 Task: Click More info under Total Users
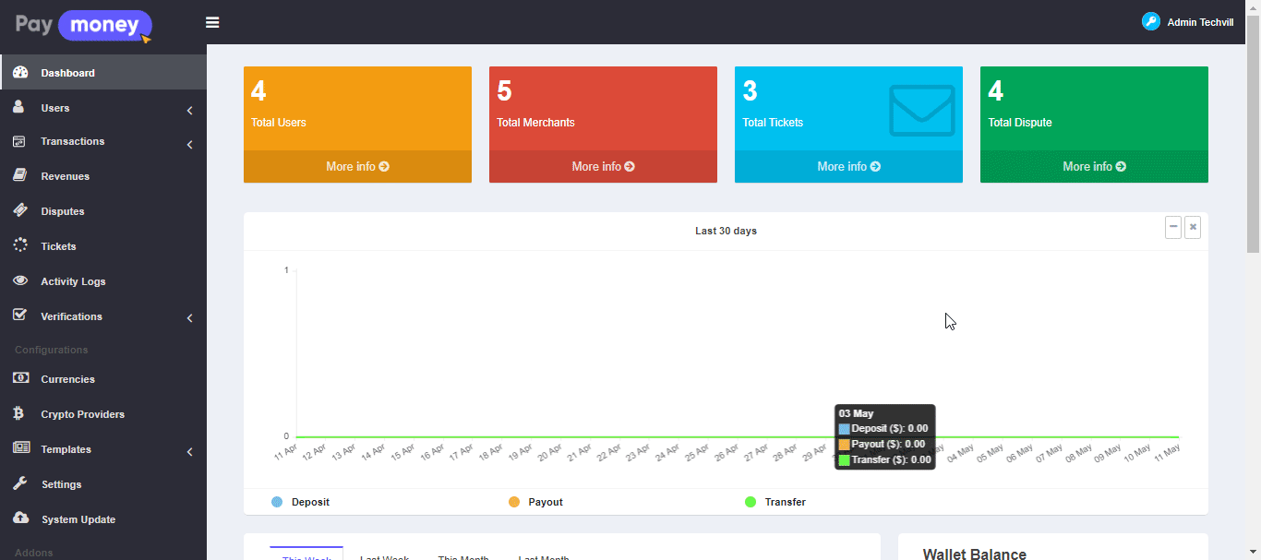[357, 167]
